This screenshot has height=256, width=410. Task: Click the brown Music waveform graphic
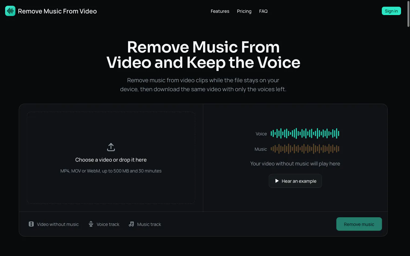click(x=305, y=149)
